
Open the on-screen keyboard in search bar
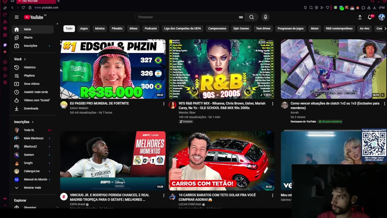pos(241,17)
